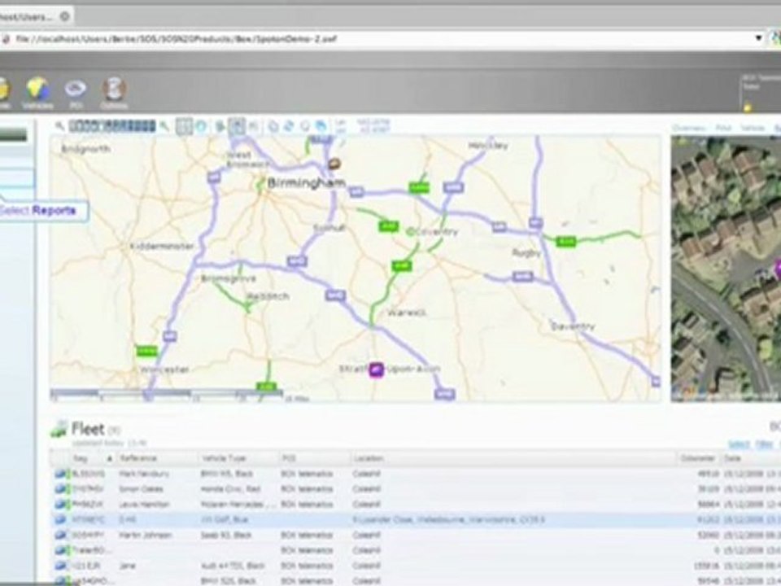
Task: Click vehicle icon in Simon Oakes row
Action: 61,489
